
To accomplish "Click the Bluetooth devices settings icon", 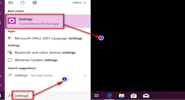I will (x=10, y=52).
